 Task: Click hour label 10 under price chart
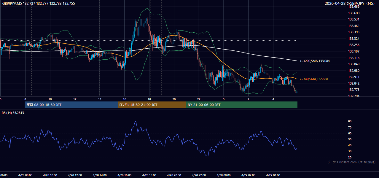50,99
